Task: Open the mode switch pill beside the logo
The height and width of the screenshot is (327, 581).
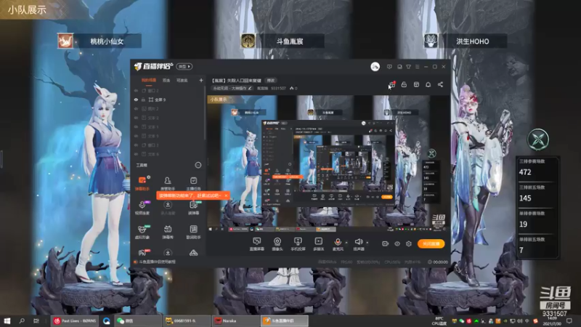Action: pos(184,67)
